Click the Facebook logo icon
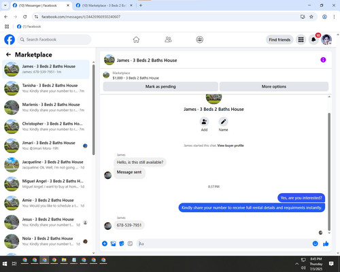Image resolution: width=340 pixels, height=272 pixels. (x=10, y=39)
